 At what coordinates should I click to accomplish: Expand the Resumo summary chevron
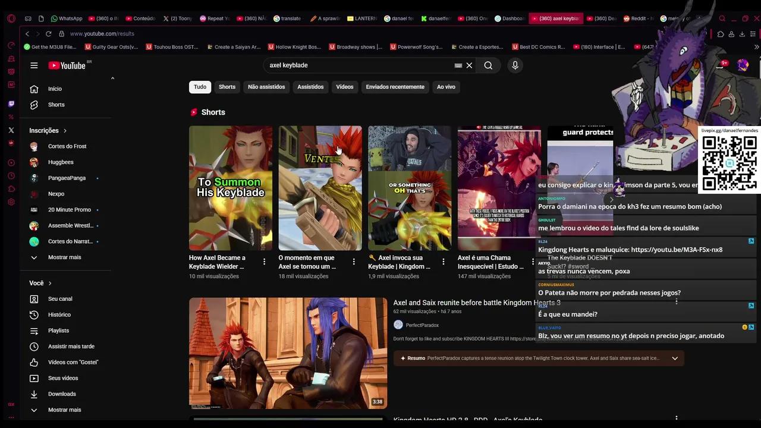(x=675, y=358)
